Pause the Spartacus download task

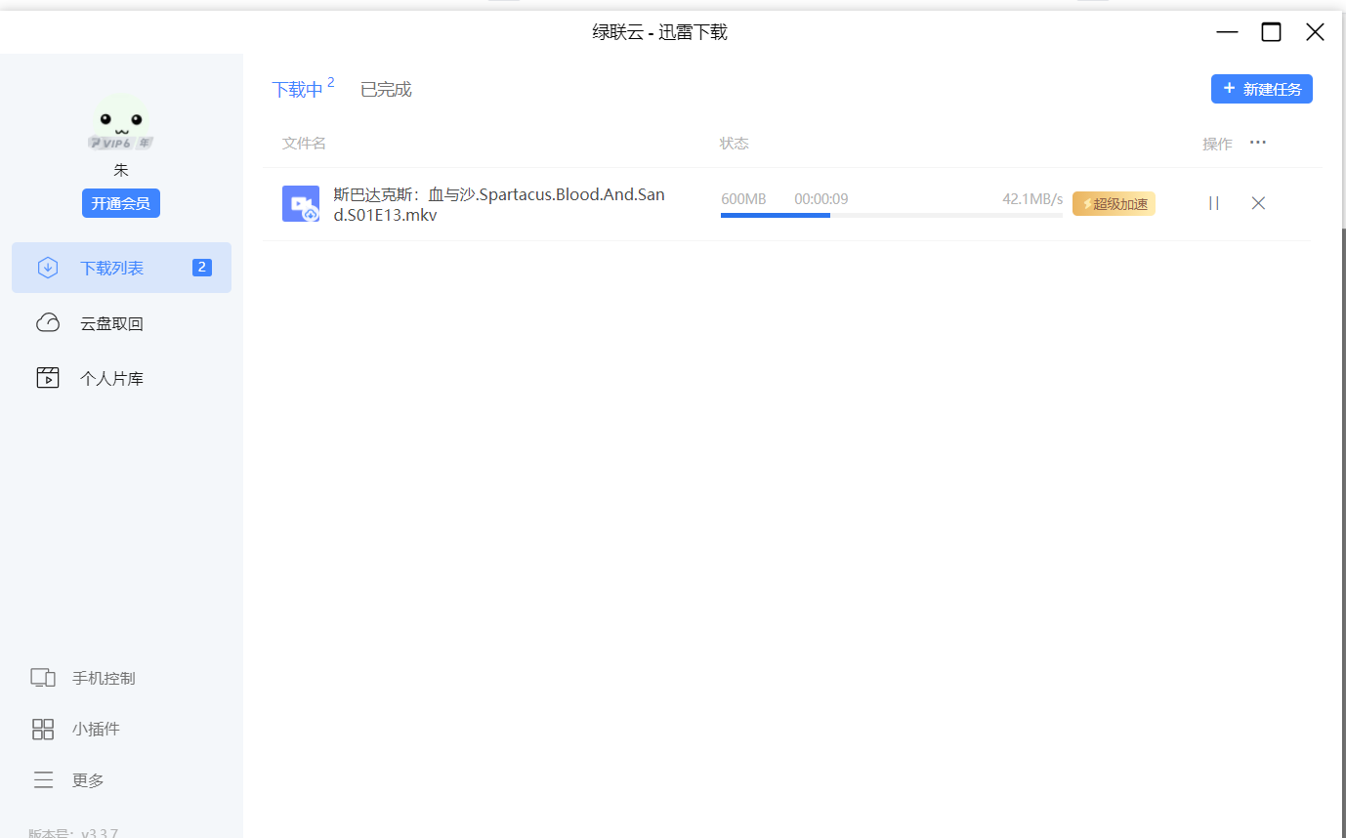pos(1213,203)
